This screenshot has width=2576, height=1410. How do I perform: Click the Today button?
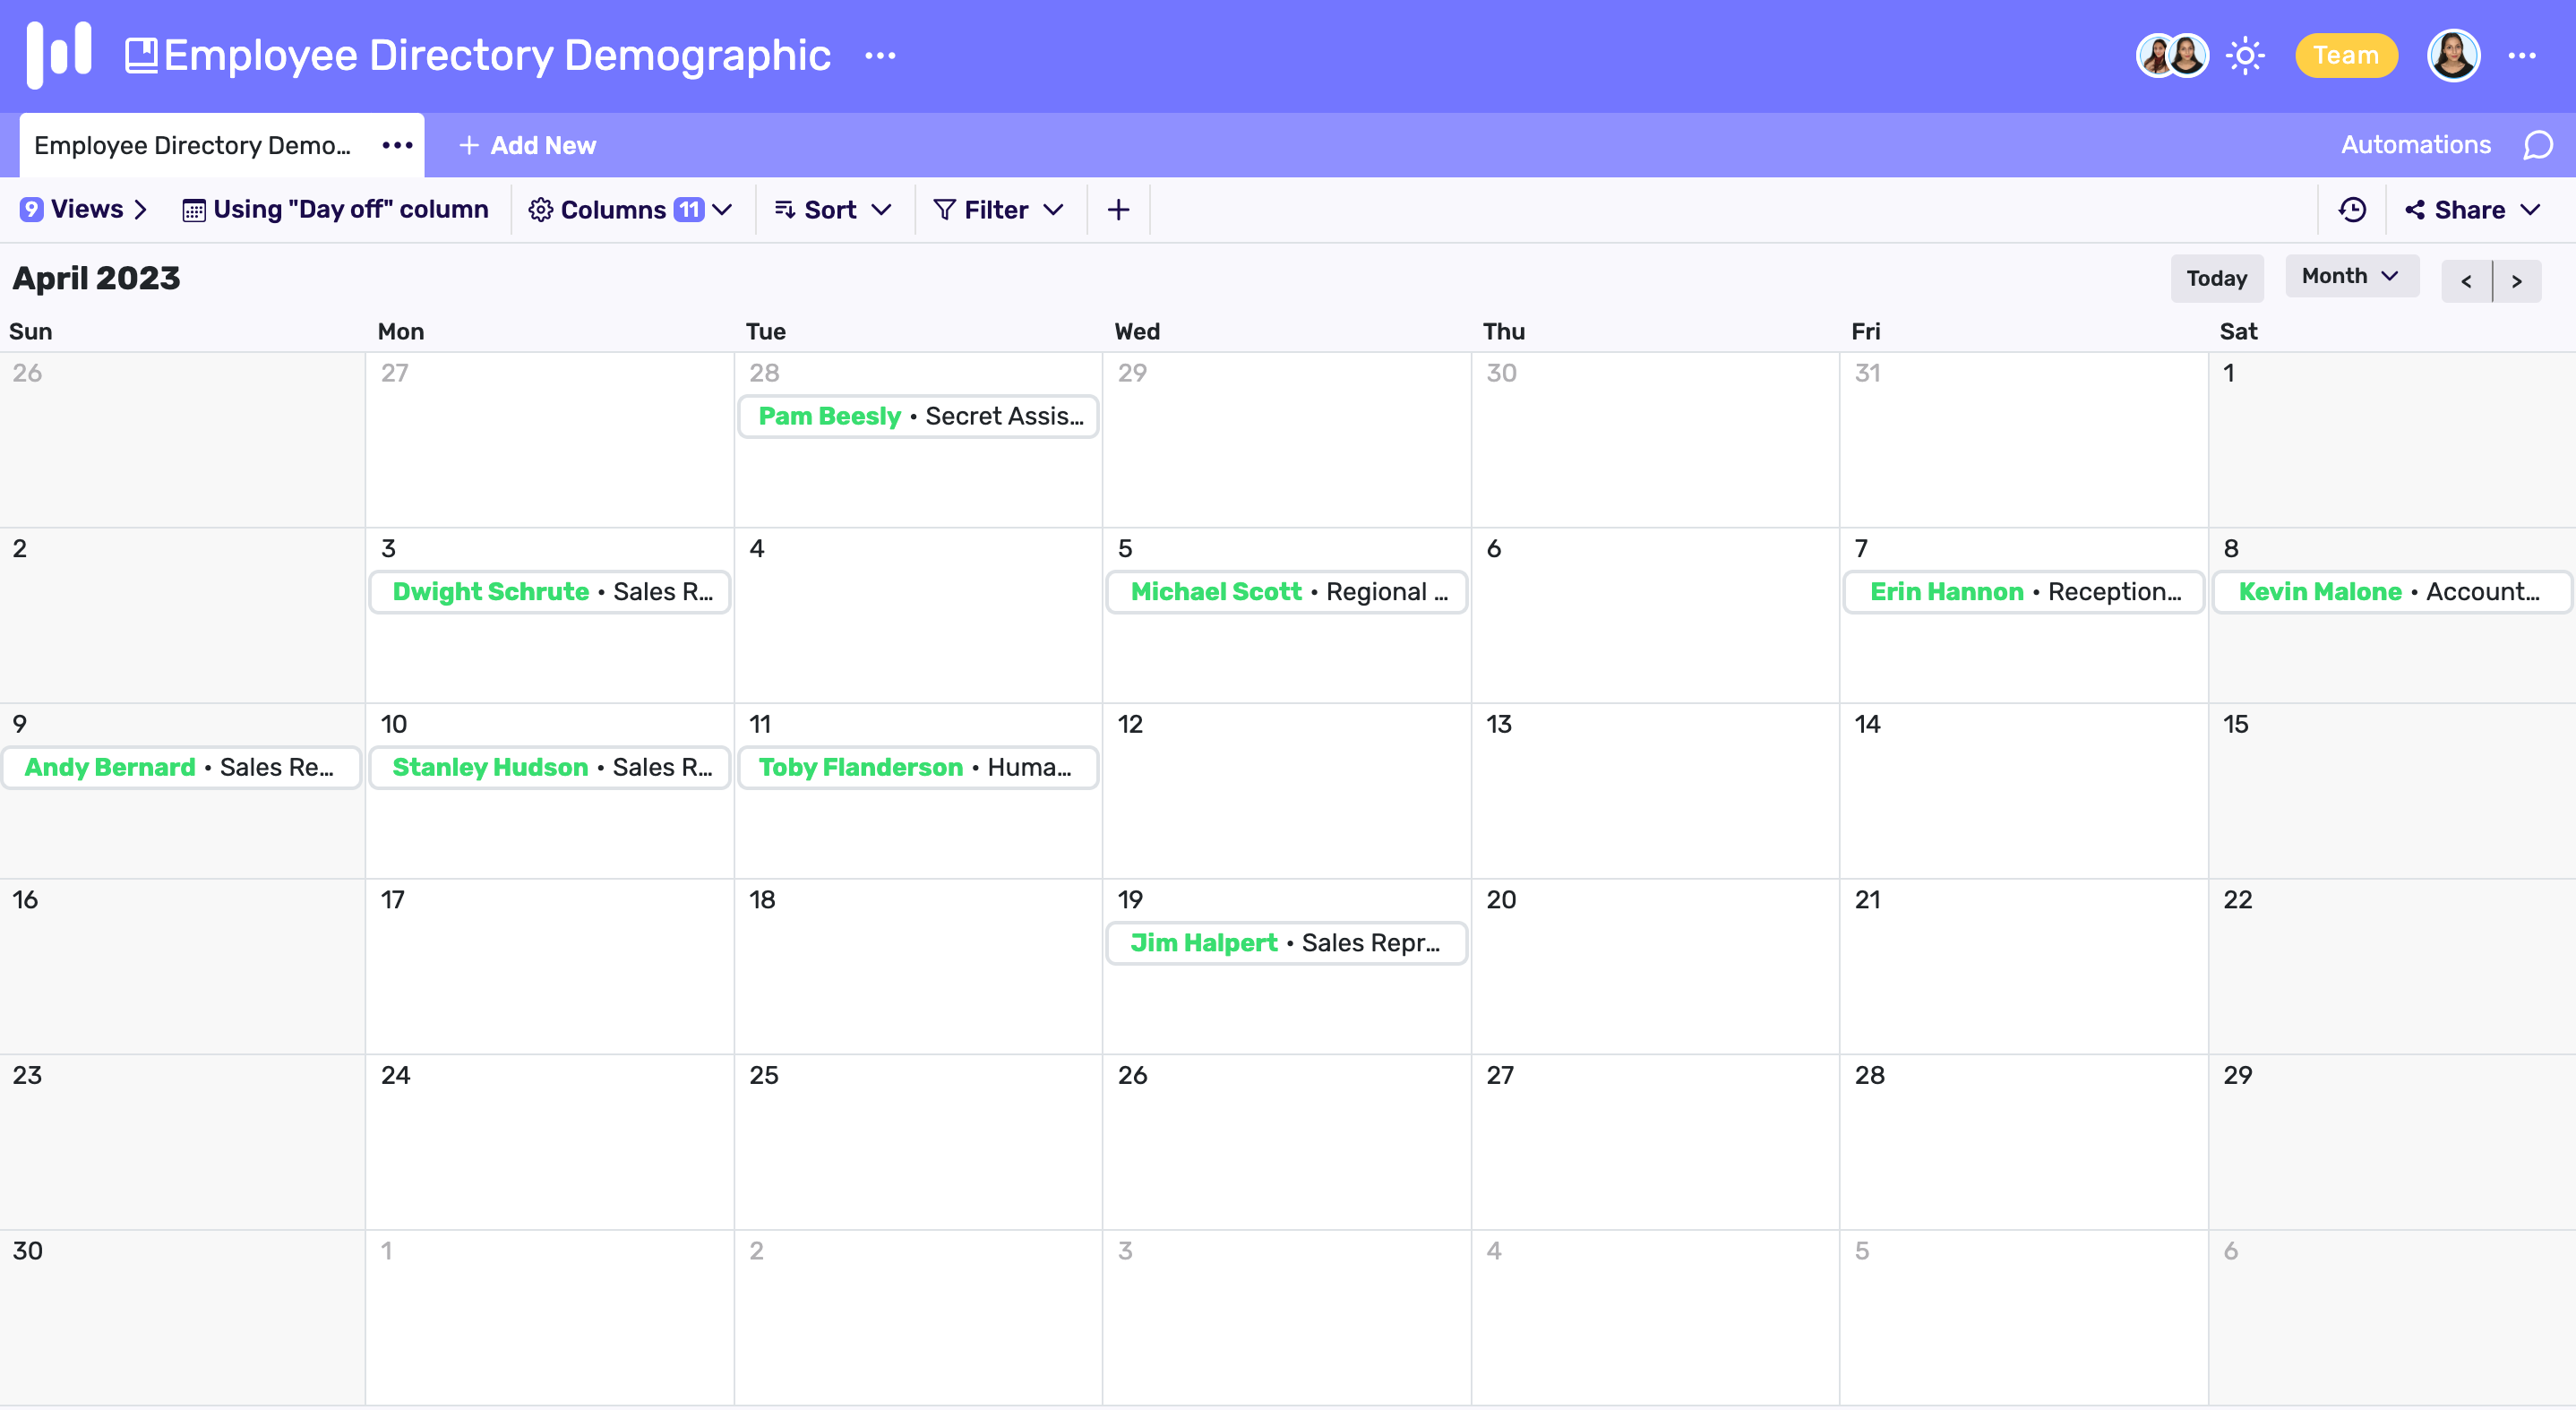pyautogui.click(x=2216, y=278)
